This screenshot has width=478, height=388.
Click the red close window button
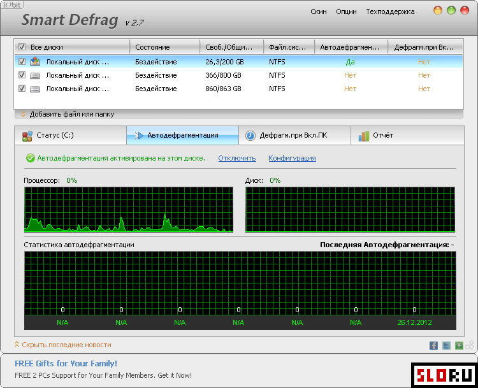click(465, 10)
